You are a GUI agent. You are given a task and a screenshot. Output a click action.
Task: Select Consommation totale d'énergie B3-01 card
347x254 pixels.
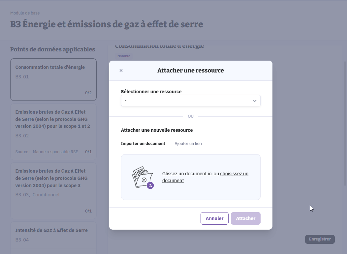53,79
